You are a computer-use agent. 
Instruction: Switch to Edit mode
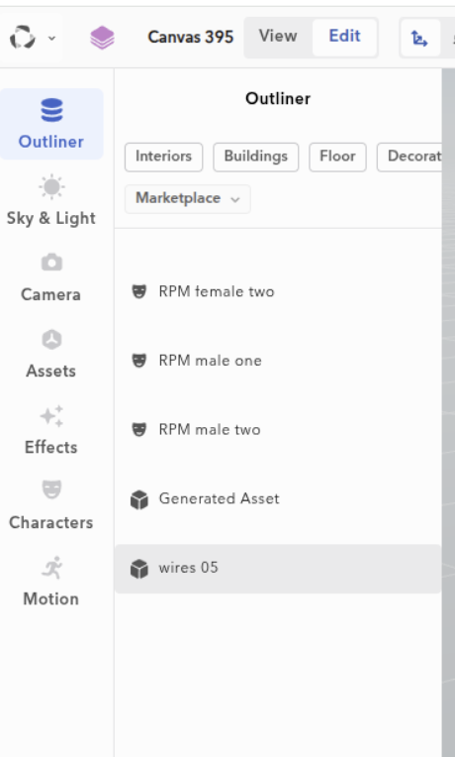tap(344, 37)
